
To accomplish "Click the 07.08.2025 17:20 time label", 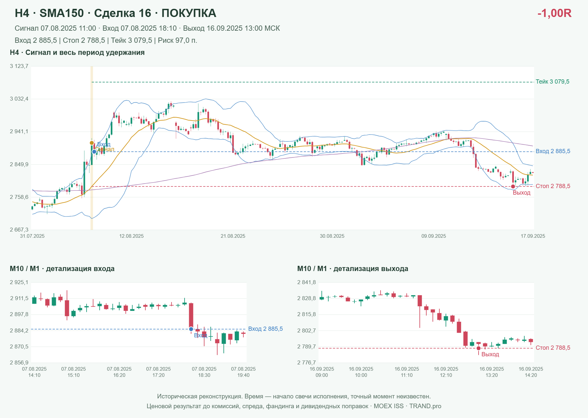I will [x=158, y=372].
